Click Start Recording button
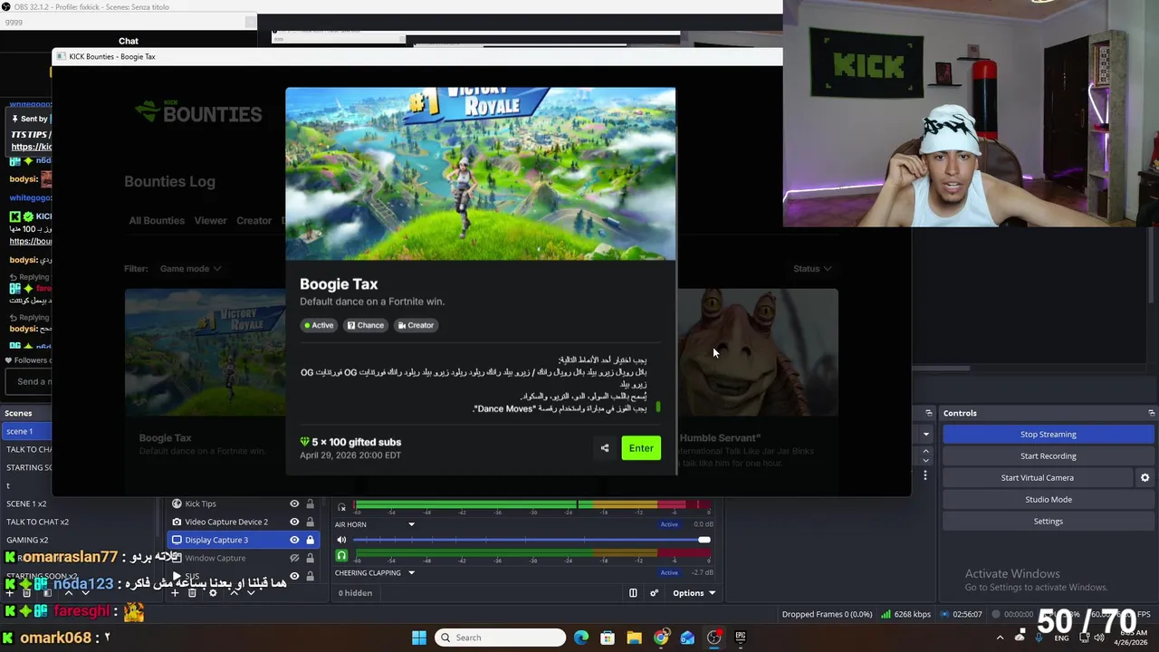The height and width of the screenshot is (652, 1159). (1048, 456)
